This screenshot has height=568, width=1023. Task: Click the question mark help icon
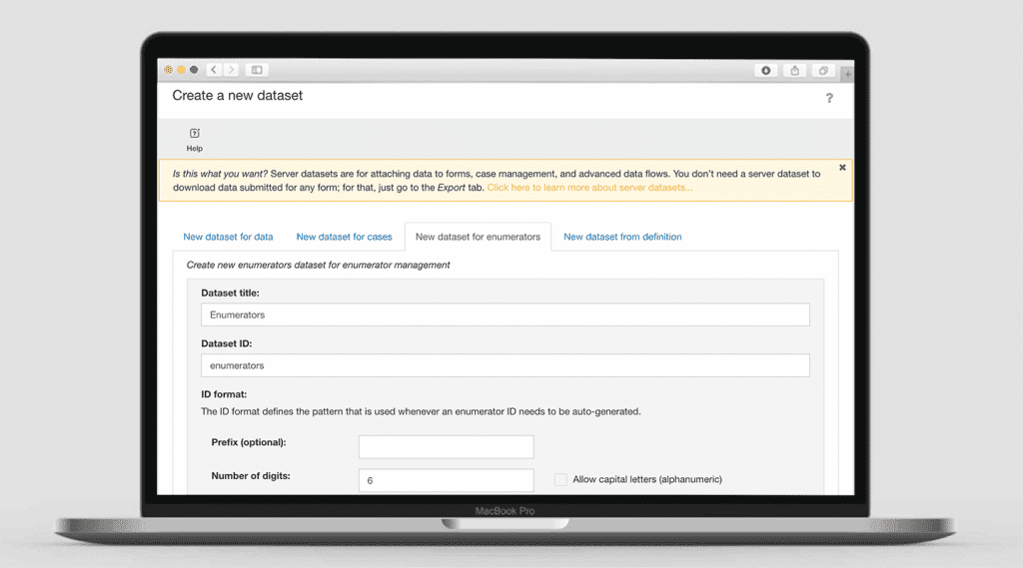point(829,98)
